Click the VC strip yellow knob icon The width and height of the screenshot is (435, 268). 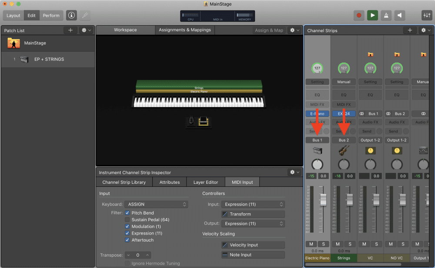point(370,150)
